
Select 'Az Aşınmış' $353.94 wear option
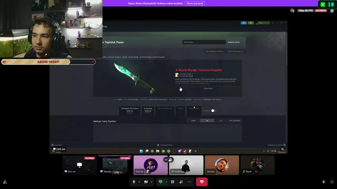click(148, 110)
